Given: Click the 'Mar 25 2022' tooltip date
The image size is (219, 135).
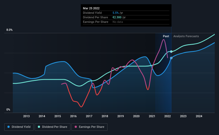Looking at the screenshot, I should (91, 8).
